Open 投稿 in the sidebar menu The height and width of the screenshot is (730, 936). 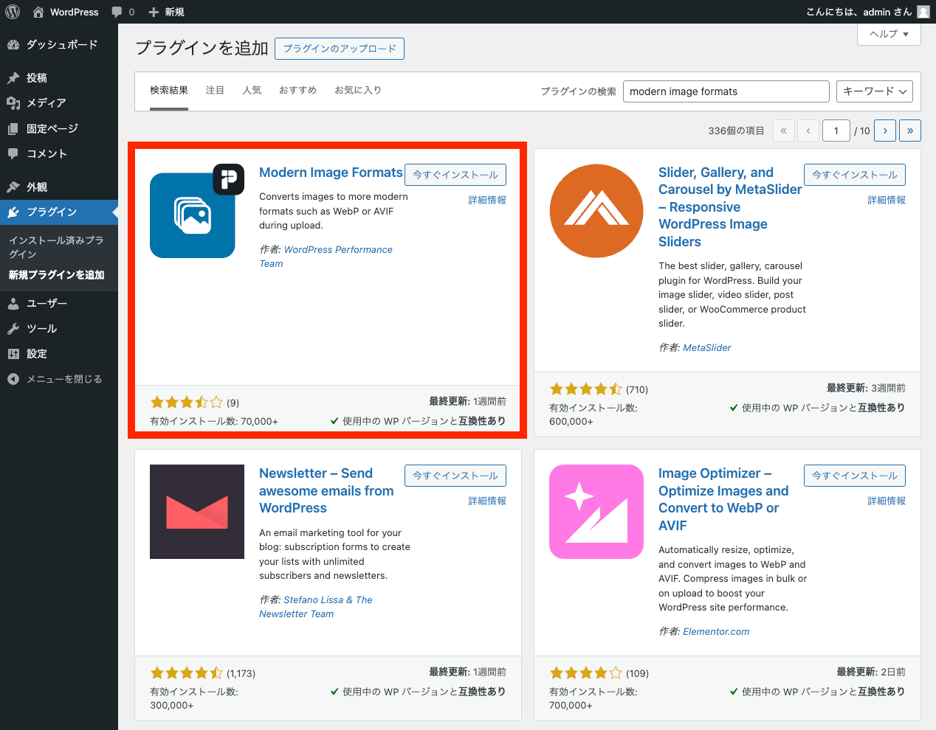(59, 78)
